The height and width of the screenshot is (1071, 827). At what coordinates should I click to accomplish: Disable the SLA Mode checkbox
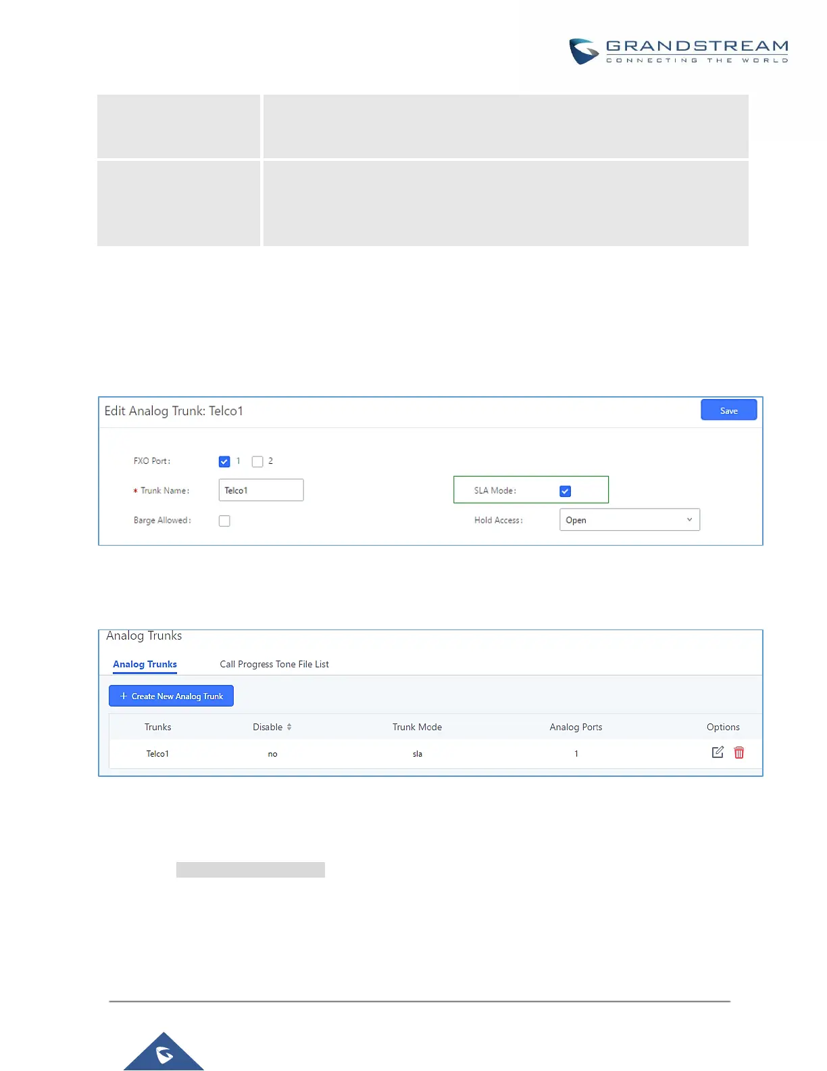click(566, 492)
